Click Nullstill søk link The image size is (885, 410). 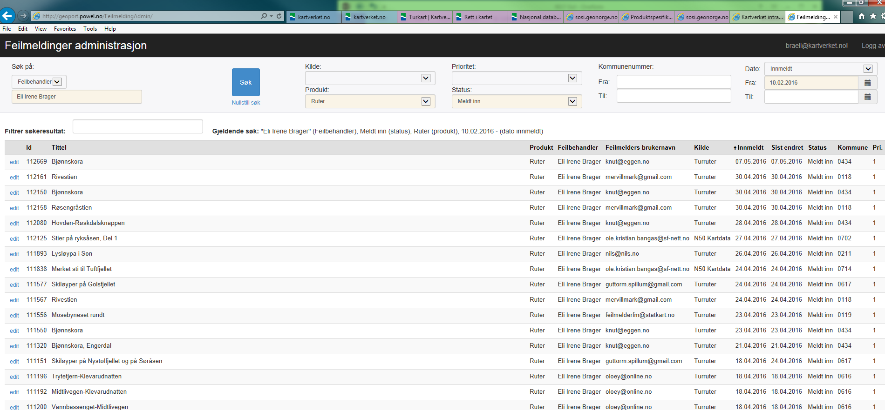[x=246, y=103]
